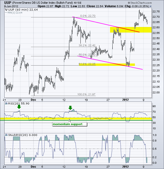Select the 22.00 price axis label
The image size is (164, 169).
[156, 93]
